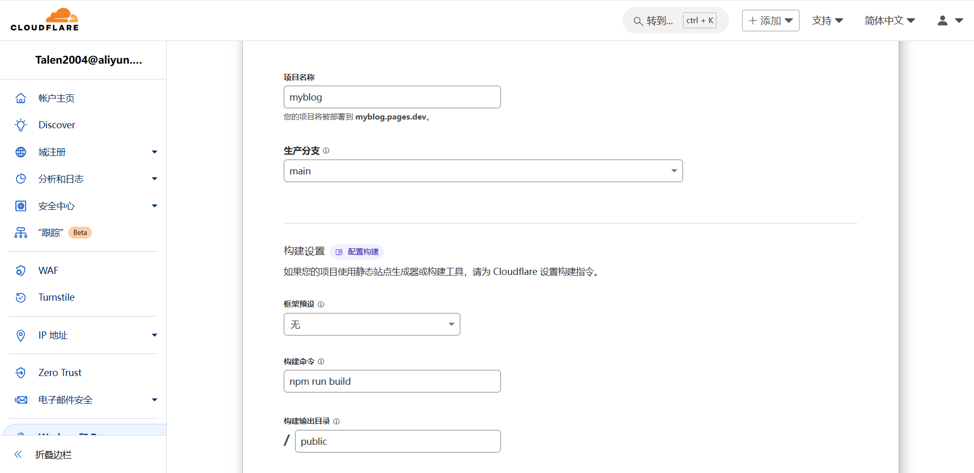
Task: Click the 构建命令 input with npm run build
Action: [392, 381]
